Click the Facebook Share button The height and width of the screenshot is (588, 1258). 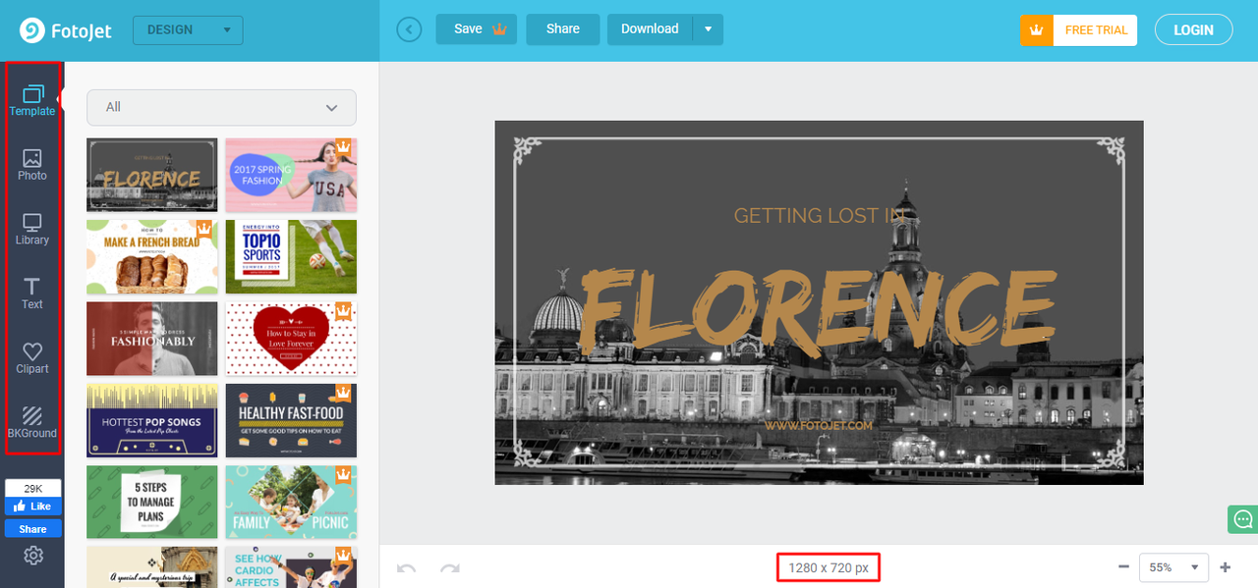[x=32, y=529]
